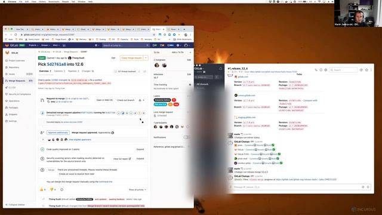
Task: Focus the GitLab search or jump to field
Action: coord(125,45)
